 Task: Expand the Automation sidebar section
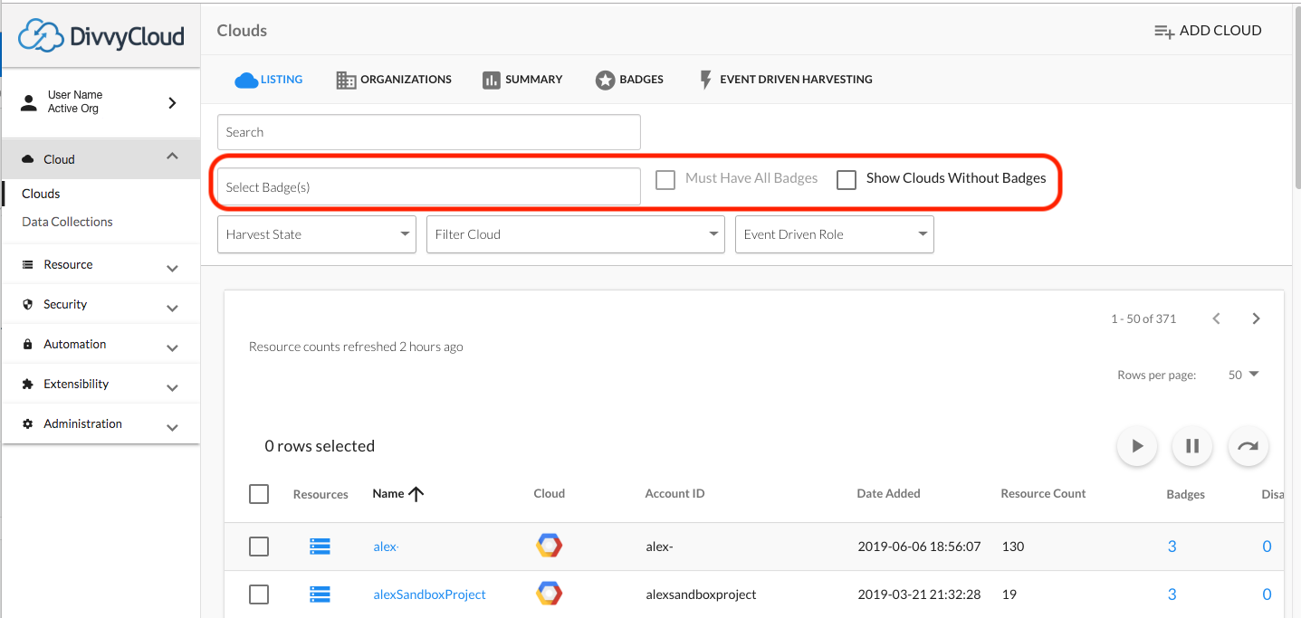(x=172, y=348)
